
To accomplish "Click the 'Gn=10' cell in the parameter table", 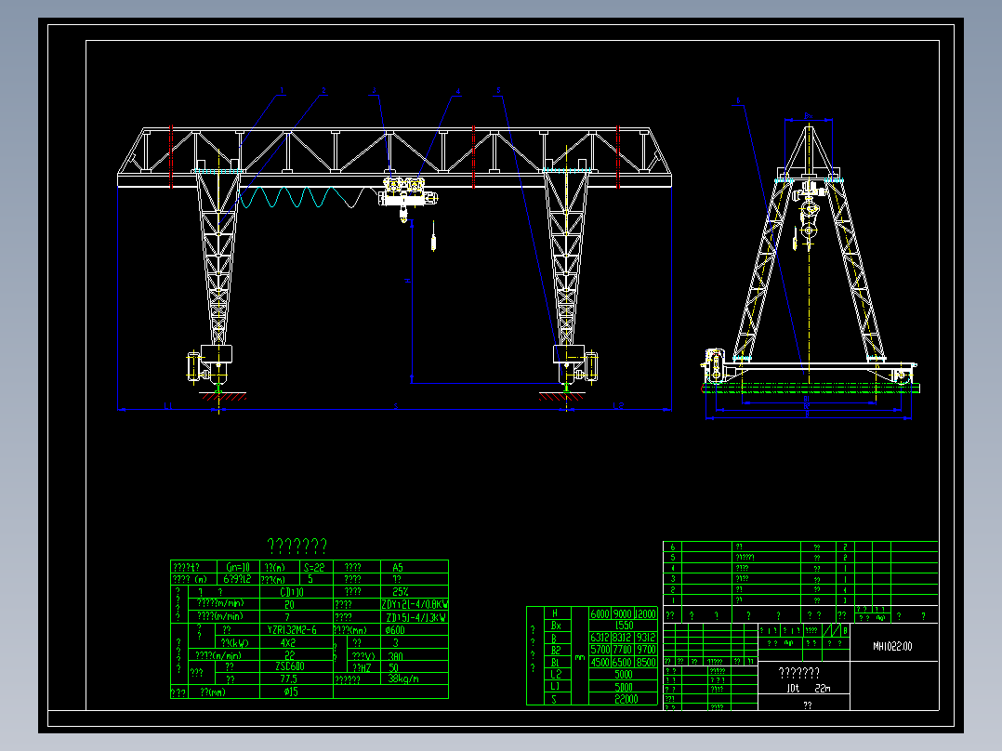I will click(x=238, y=567).
